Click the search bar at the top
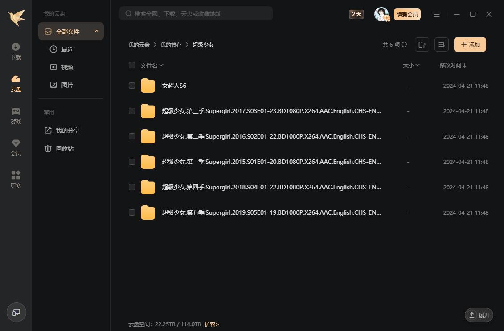The image size is (504, 331). point(196,13)
